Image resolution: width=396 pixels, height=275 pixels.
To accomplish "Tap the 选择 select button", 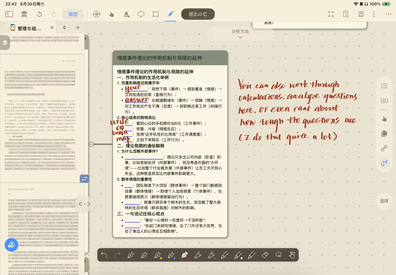I will (x=384, y=201).
